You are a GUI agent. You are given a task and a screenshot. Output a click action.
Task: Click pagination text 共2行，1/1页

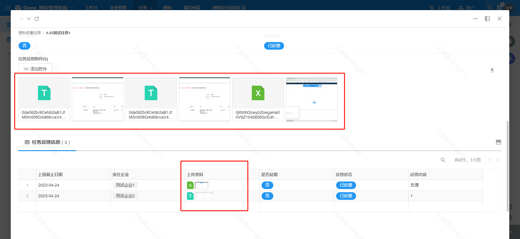[x=468, y=160]
